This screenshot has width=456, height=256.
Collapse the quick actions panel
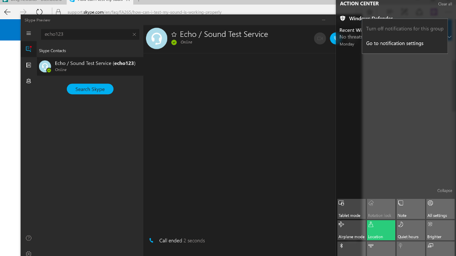click(445, 191)
